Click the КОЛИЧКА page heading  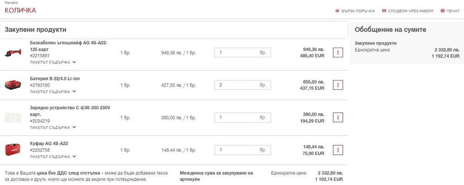pyautogui.click(x=20, y=11)
